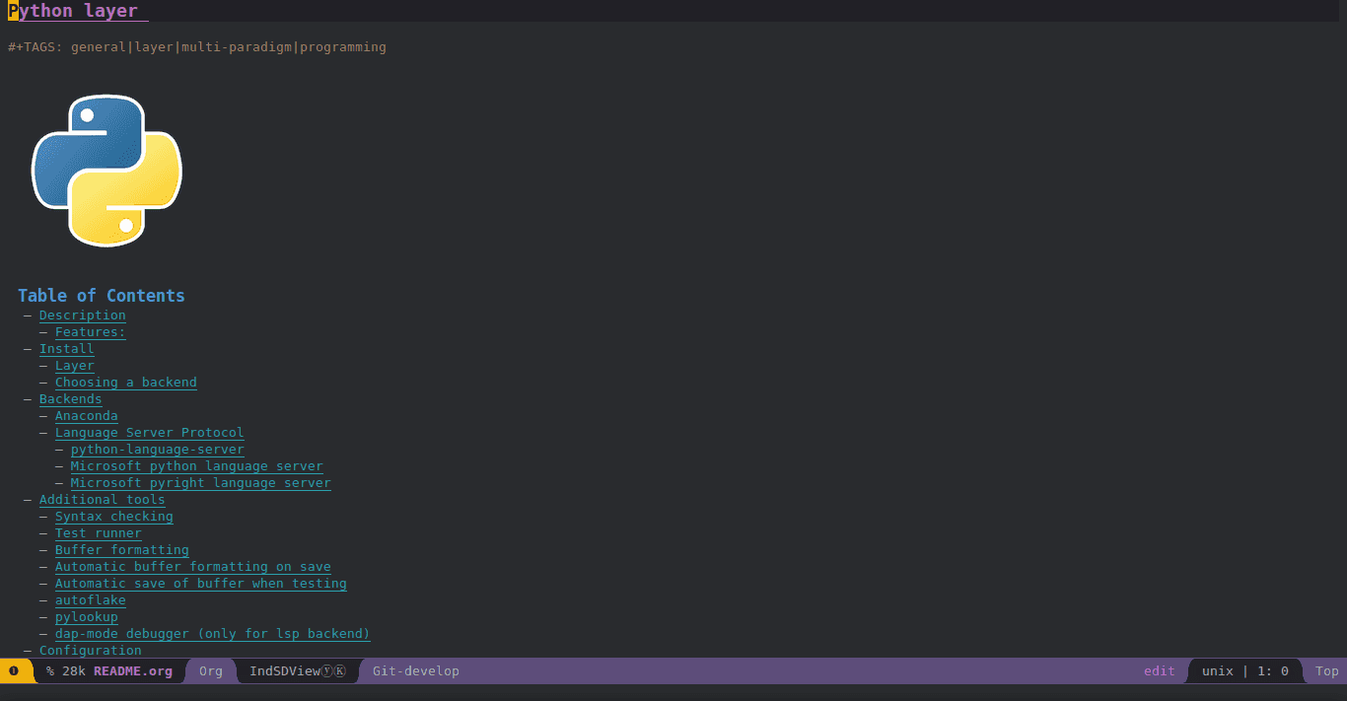Follow the Choosing a backend link
The height and width of the screenshot is (701, 1347).
pyautogui.click(x=126, y=383)
